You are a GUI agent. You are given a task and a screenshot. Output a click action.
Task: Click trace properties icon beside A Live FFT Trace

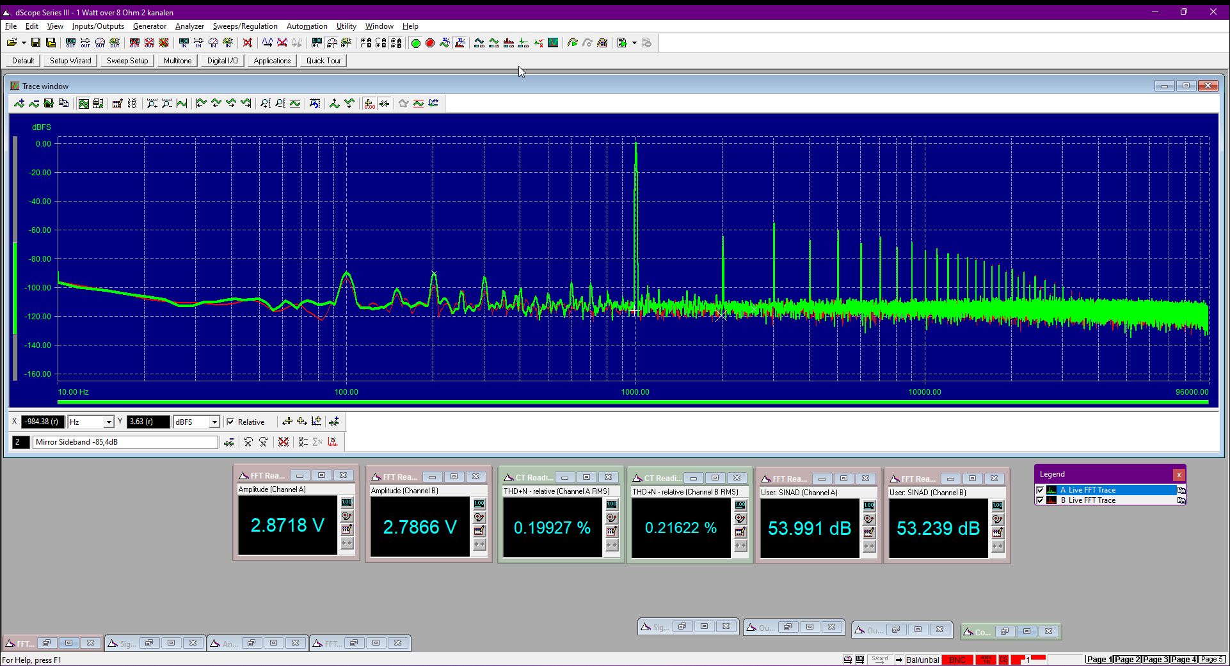tap(1181, 490)
